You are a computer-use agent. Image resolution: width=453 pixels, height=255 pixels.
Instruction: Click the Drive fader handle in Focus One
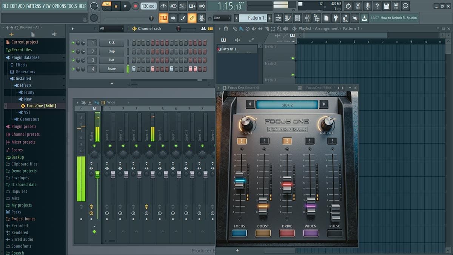[287, 185]
